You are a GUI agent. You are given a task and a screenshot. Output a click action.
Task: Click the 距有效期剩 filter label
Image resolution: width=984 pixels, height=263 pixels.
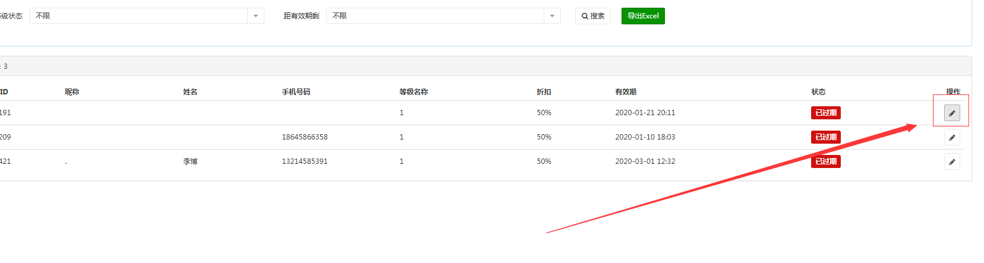tap(301, 16)
